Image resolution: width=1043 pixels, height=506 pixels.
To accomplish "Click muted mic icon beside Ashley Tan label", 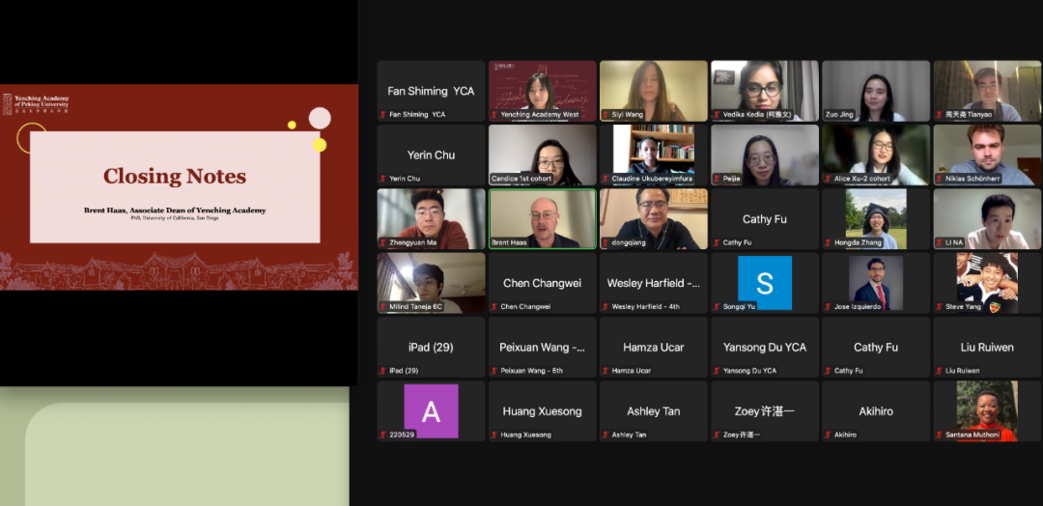I will pos(605,435).
